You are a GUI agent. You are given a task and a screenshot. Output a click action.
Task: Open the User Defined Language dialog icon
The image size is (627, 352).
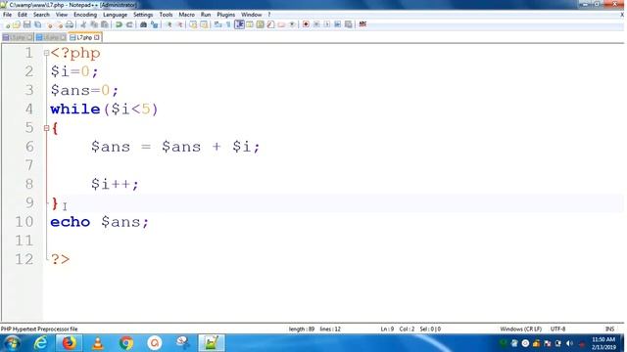tap(250, 24)
